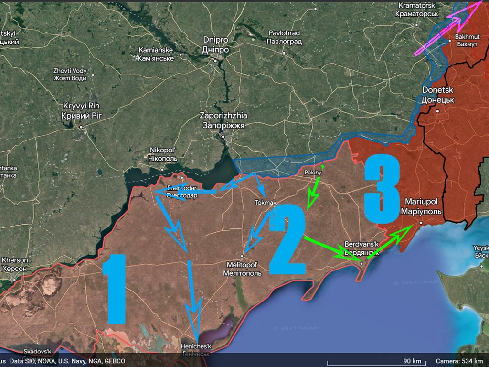This screenshot has height=367, width=489.
Task: Select the Mariupol city marker dot
Action: [420, 223]
